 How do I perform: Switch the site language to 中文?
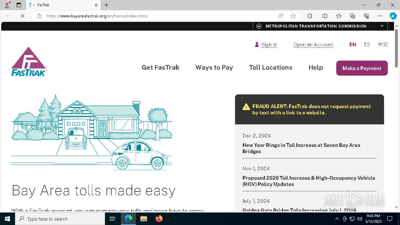click(x=383, y=44)
